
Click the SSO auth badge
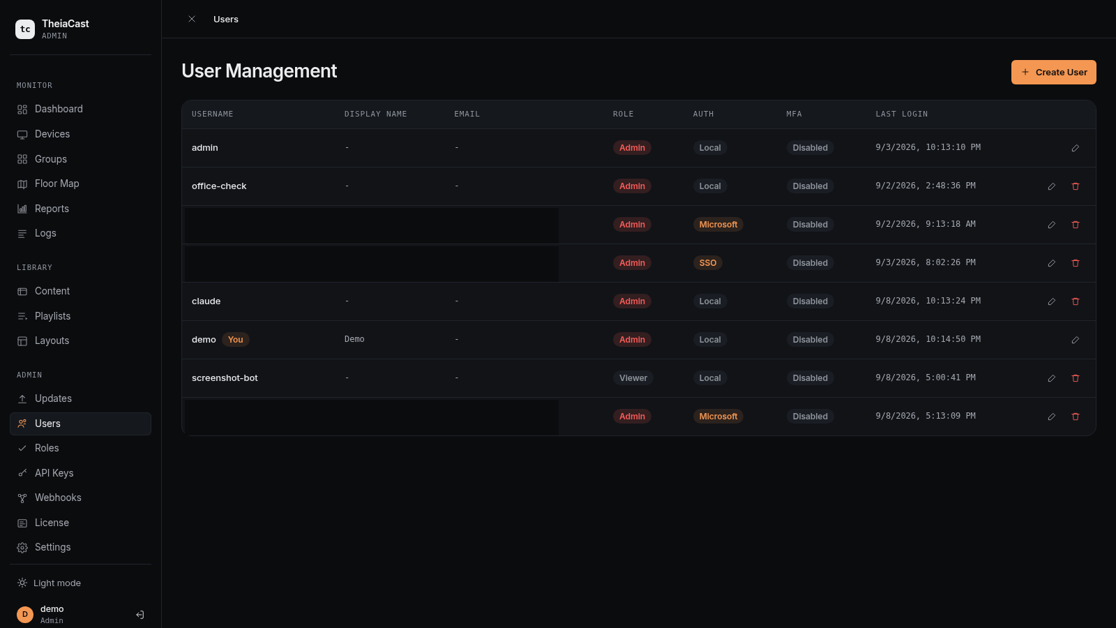[707, 263]
